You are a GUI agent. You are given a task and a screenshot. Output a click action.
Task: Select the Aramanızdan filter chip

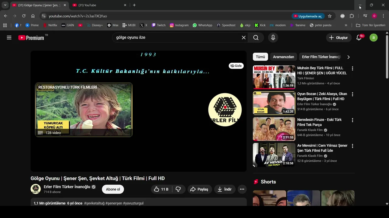point(283,57)
